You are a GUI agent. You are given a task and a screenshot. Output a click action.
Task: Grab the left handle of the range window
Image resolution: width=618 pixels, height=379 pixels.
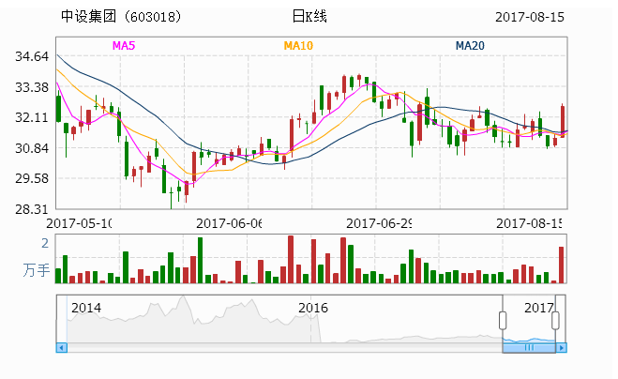point(503,320)
